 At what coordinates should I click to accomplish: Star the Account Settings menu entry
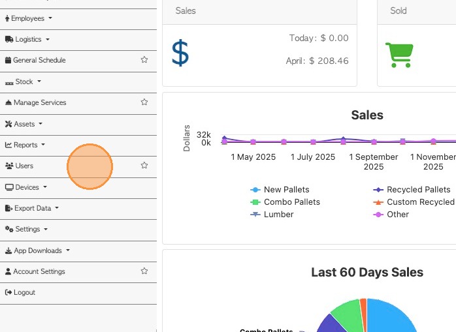click(144, 271)
